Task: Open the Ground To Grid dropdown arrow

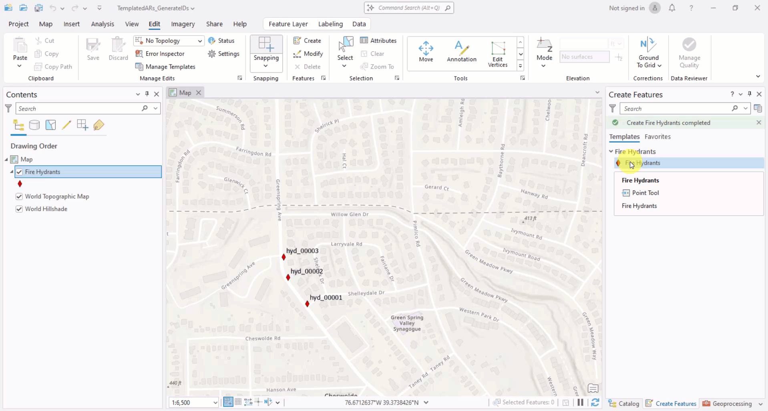Action: tap(659, 66)
